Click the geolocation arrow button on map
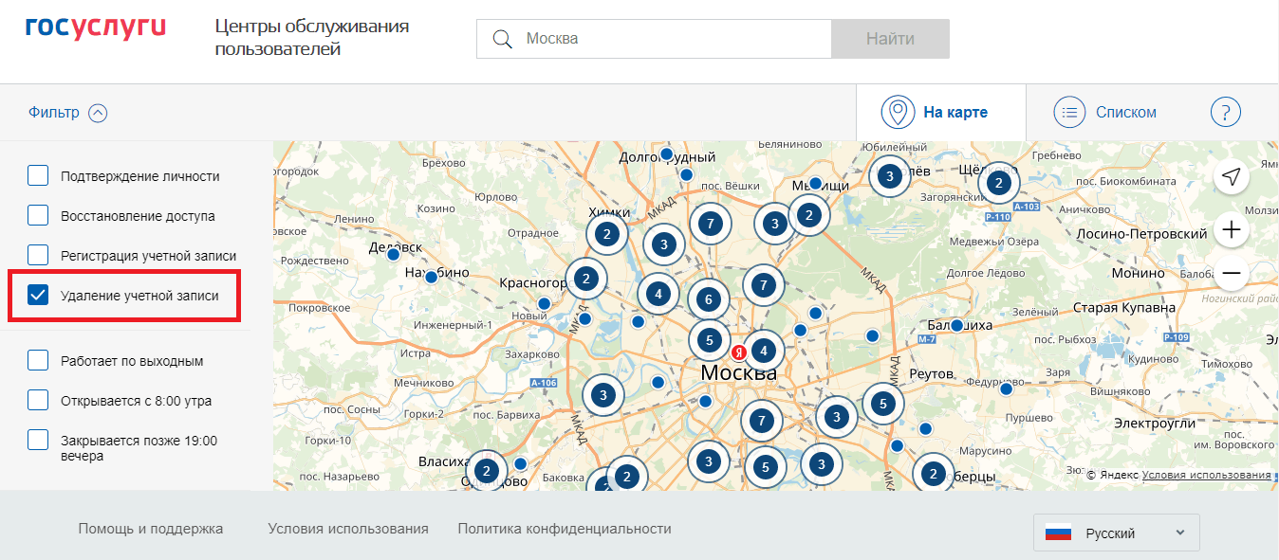This screenshot has height=560, width=1279. click(1231, 177)
